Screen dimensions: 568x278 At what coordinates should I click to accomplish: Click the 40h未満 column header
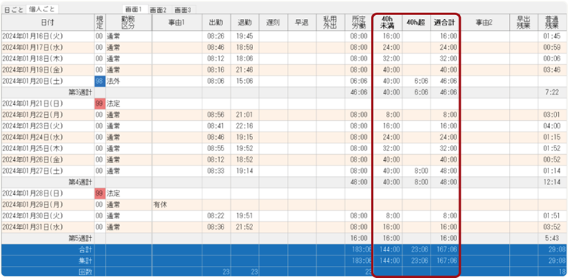(387, 23)
